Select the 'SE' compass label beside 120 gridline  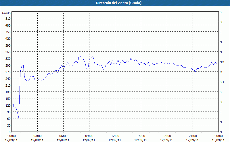pyautogui.click(x=221, y=102)
